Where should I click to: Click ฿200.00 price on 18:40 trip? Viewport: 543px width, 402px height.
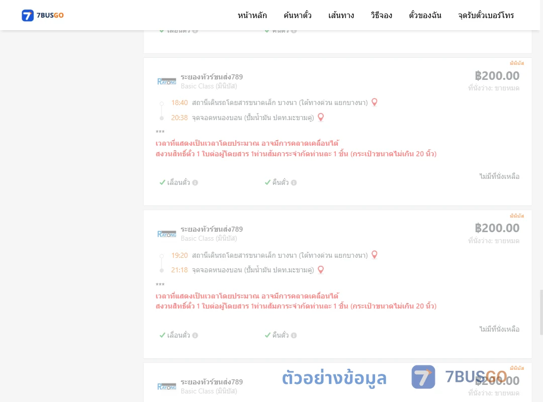(x=497, y=75)
